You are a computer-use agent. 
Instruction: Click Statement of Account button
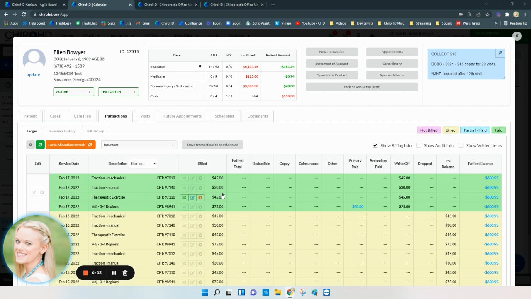(x=332, y=64)
